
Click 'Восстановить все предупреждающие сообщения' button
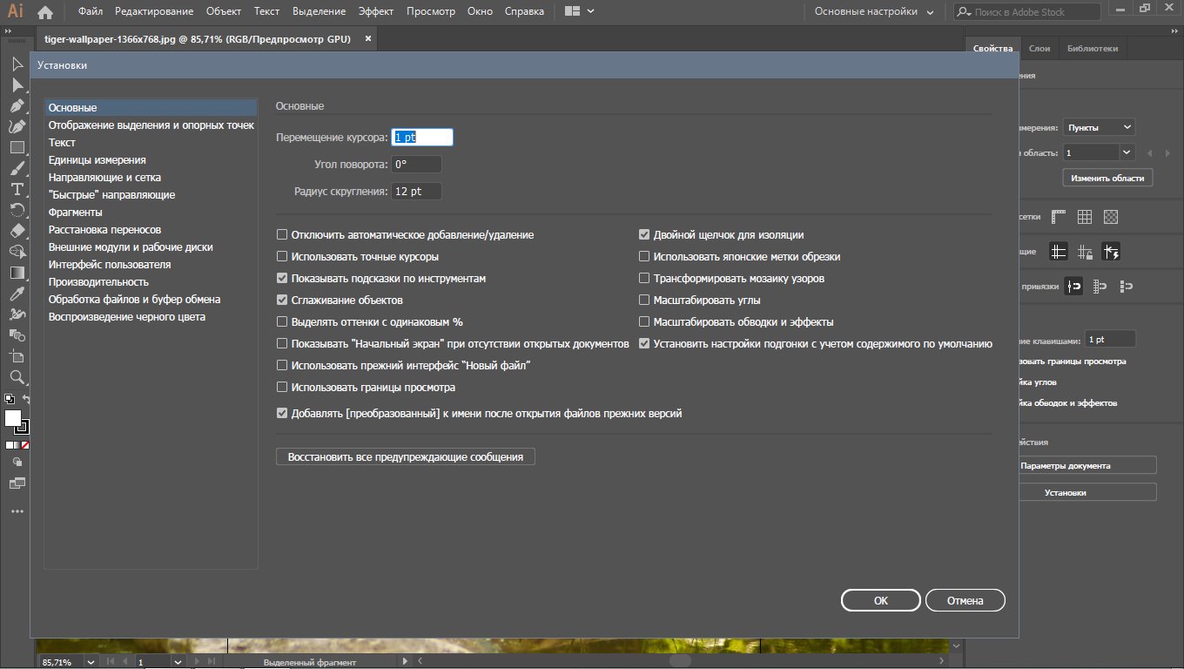(x=405, y=457)
